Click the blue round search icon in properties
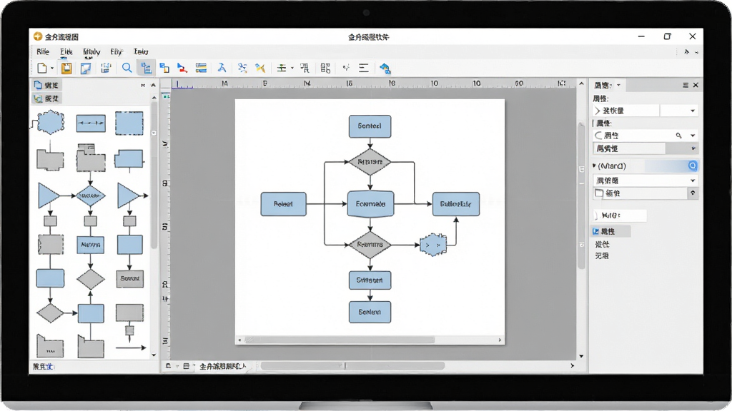Screen dimensions: 732x411 click(x=692, y=166)
